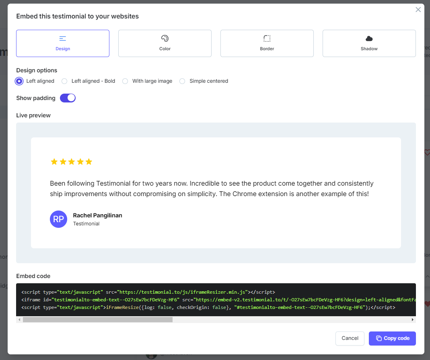Click the testimonial quote text
Screen dimensions: 430x360
(212, 188)
